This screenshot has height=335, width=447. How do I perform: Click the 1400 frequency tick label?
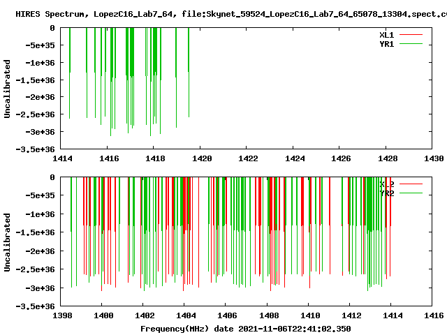[103, 315]
